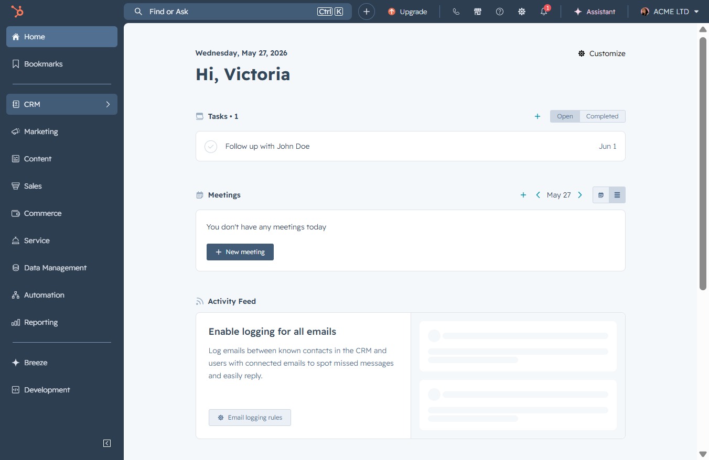The height and width of the screenshot is (460, 709).
Task: Expand the ACME LTD account menu
Action: (670, 12)
